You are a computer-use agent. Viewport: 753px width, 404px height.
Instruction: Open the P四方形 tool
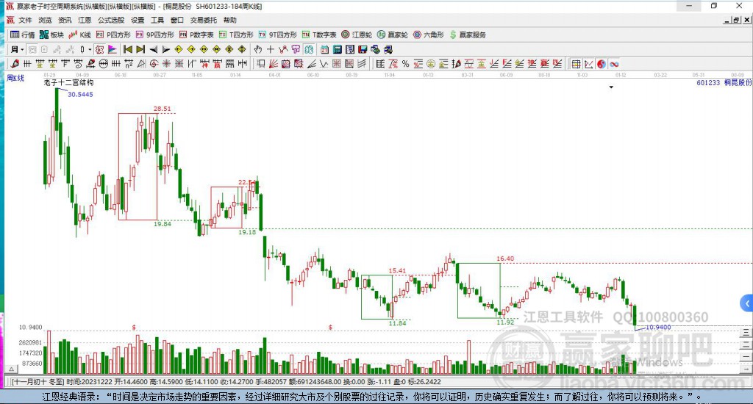tap(113, 35)
